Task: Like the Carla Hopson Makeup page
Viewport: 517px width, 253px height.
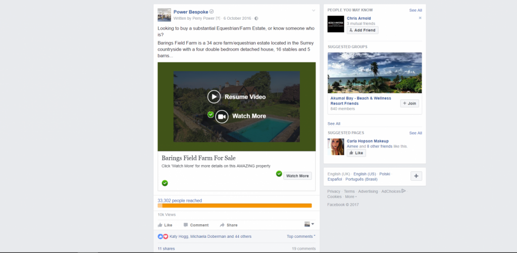Action: pos(356,153)
